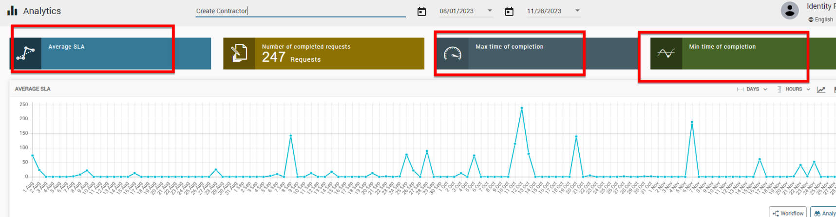Open the start date calendar picker icon
This screenshot has width=836, height=217.
[421, 11]
